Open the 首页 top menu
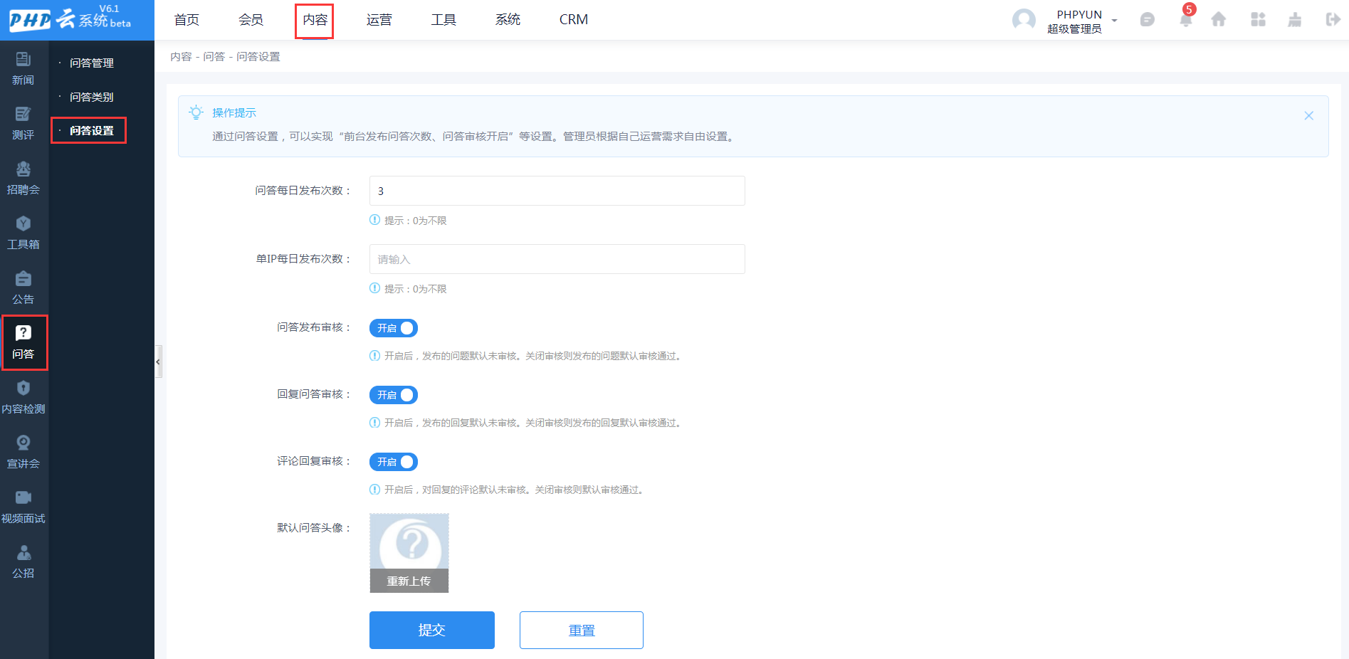 (187, 20)
